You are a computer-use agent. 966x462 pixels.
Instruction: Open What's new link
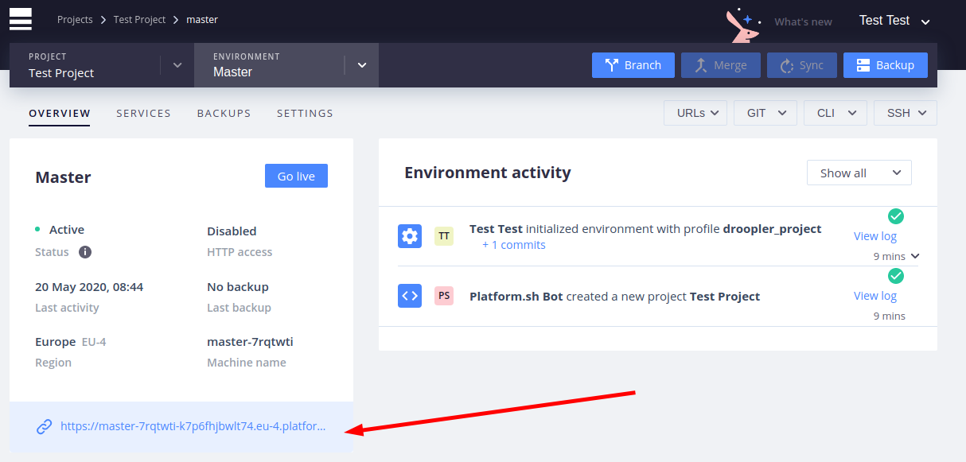click(x=803, y=21)
